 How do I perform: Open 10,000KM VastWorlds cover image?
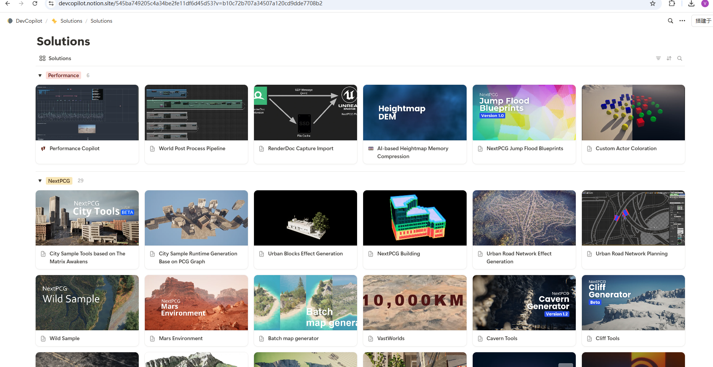[415, 303]
